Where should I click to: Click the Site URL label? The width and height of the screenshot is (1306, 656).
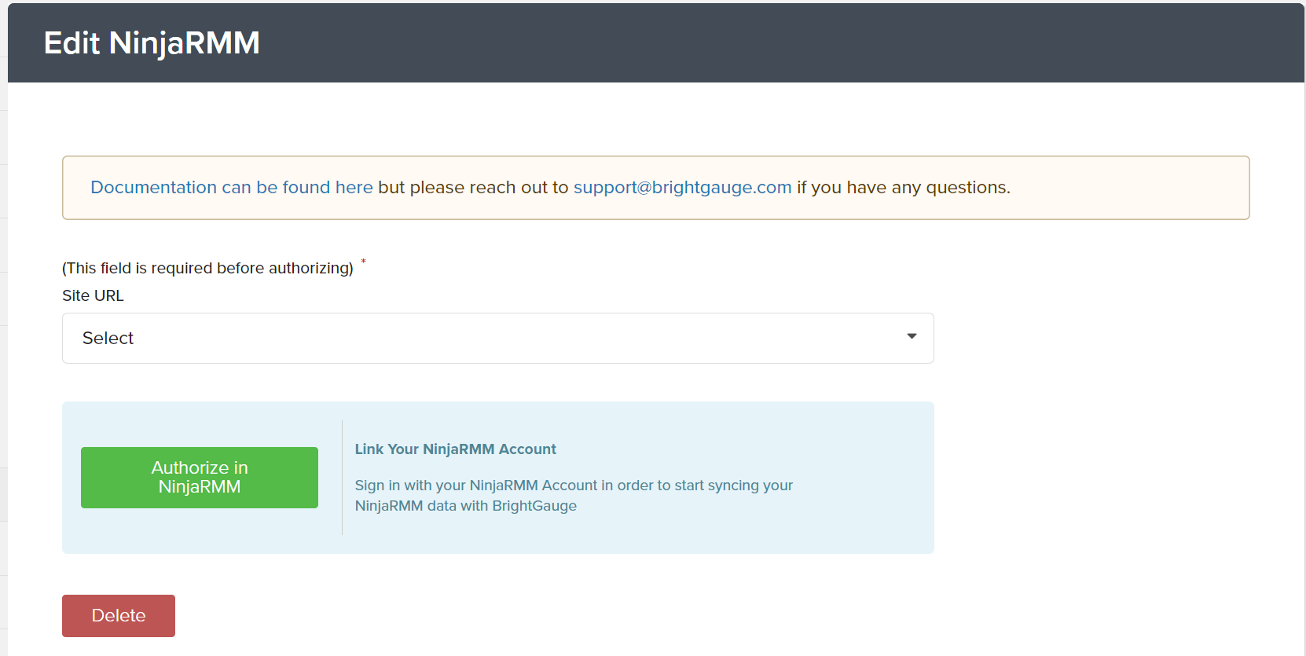click(93, 295)
